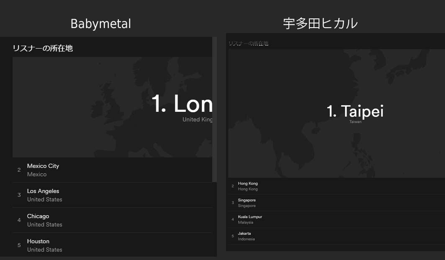Viewport: 445px width, 260px height.
Task: Select Los Angeles row in Babymetal list
Action: pos(112,195)
